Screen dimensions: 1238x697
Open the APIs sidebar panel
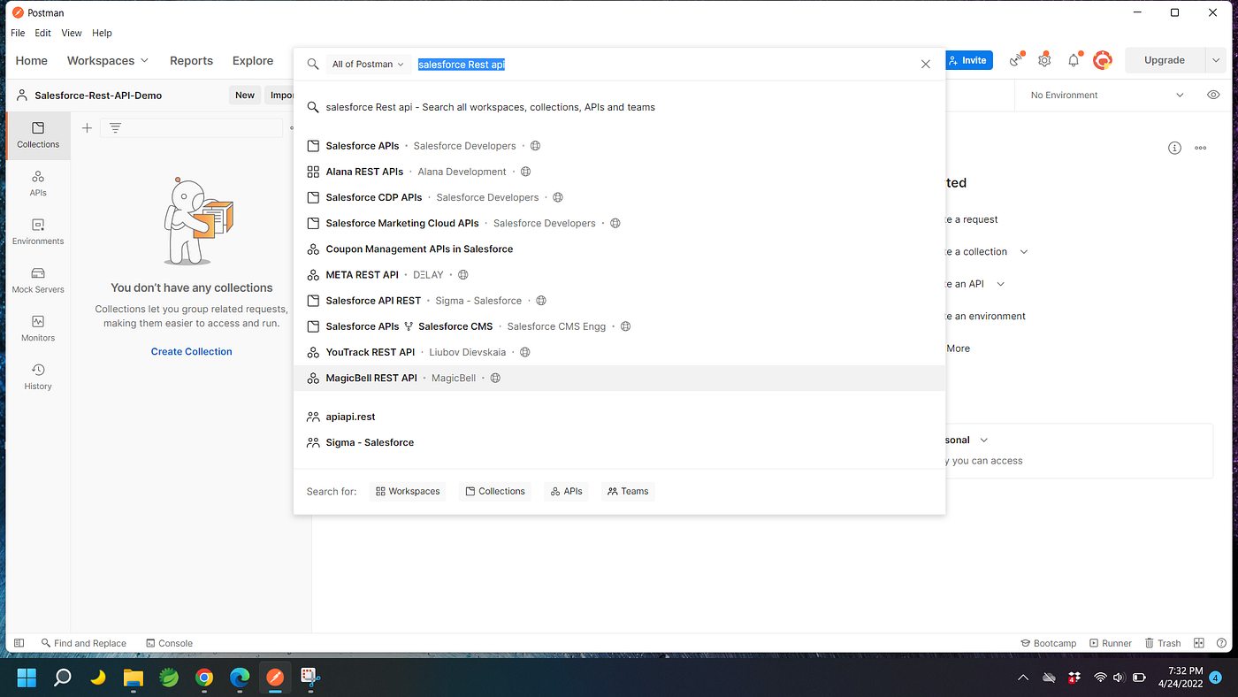pyautogui.click(x=37, y=185)
